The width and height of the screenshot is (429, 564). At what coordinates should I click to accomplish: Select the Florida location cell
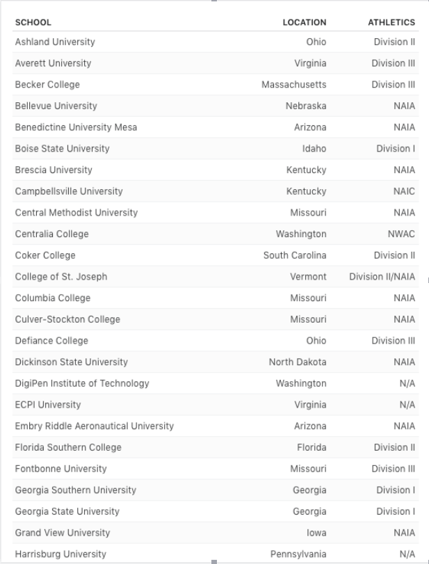click(311, 447)
